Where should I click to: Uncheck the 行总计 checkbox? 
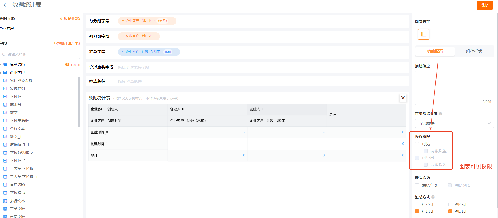coord(417,211)
